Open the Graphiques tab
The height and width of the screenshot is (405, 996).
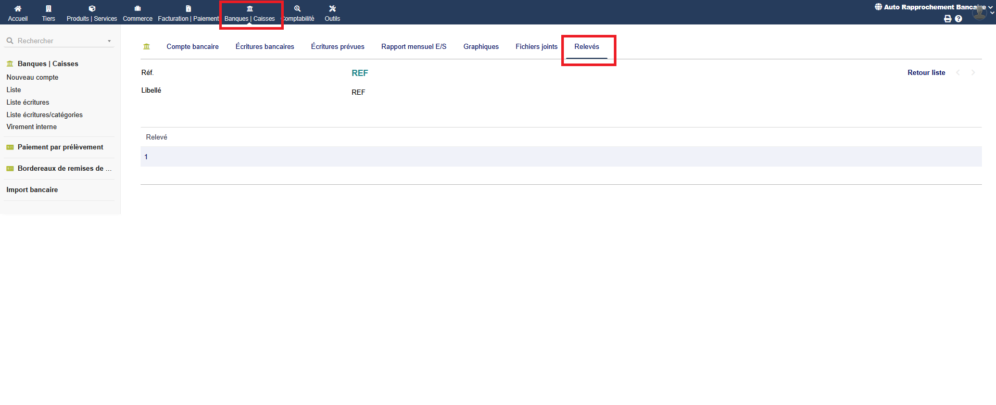[x=481, y=47]
